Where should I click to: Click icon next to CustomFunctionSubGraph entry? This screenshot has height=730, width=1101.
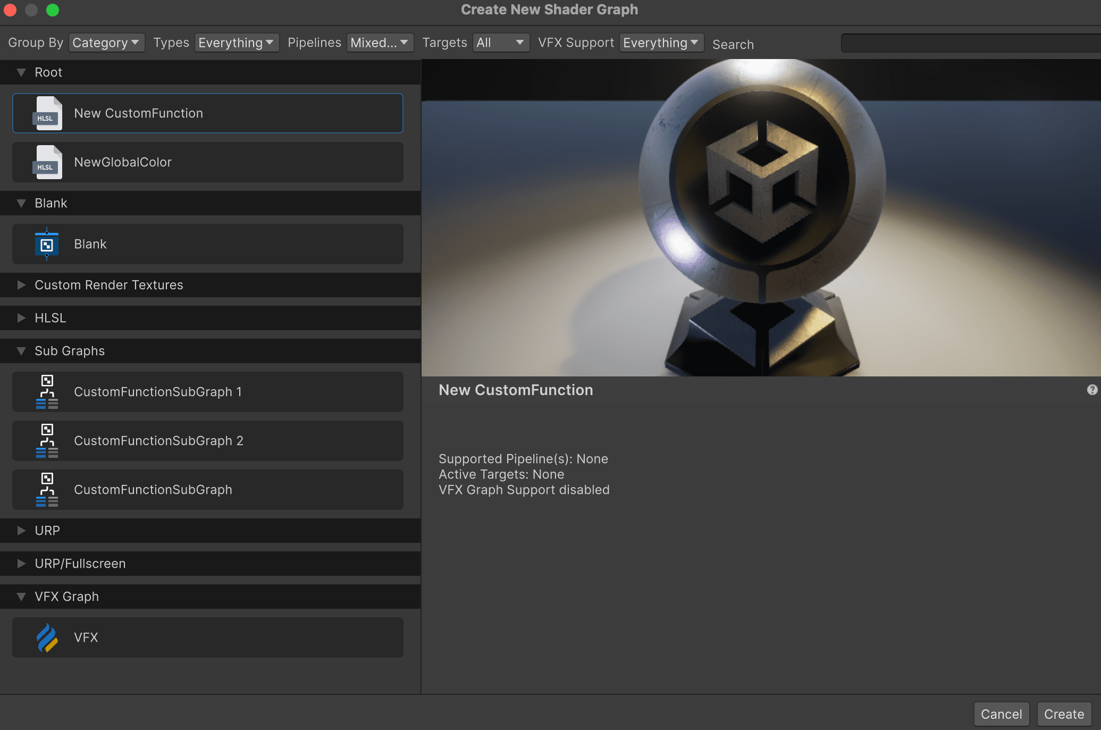[x=47, y=490]
